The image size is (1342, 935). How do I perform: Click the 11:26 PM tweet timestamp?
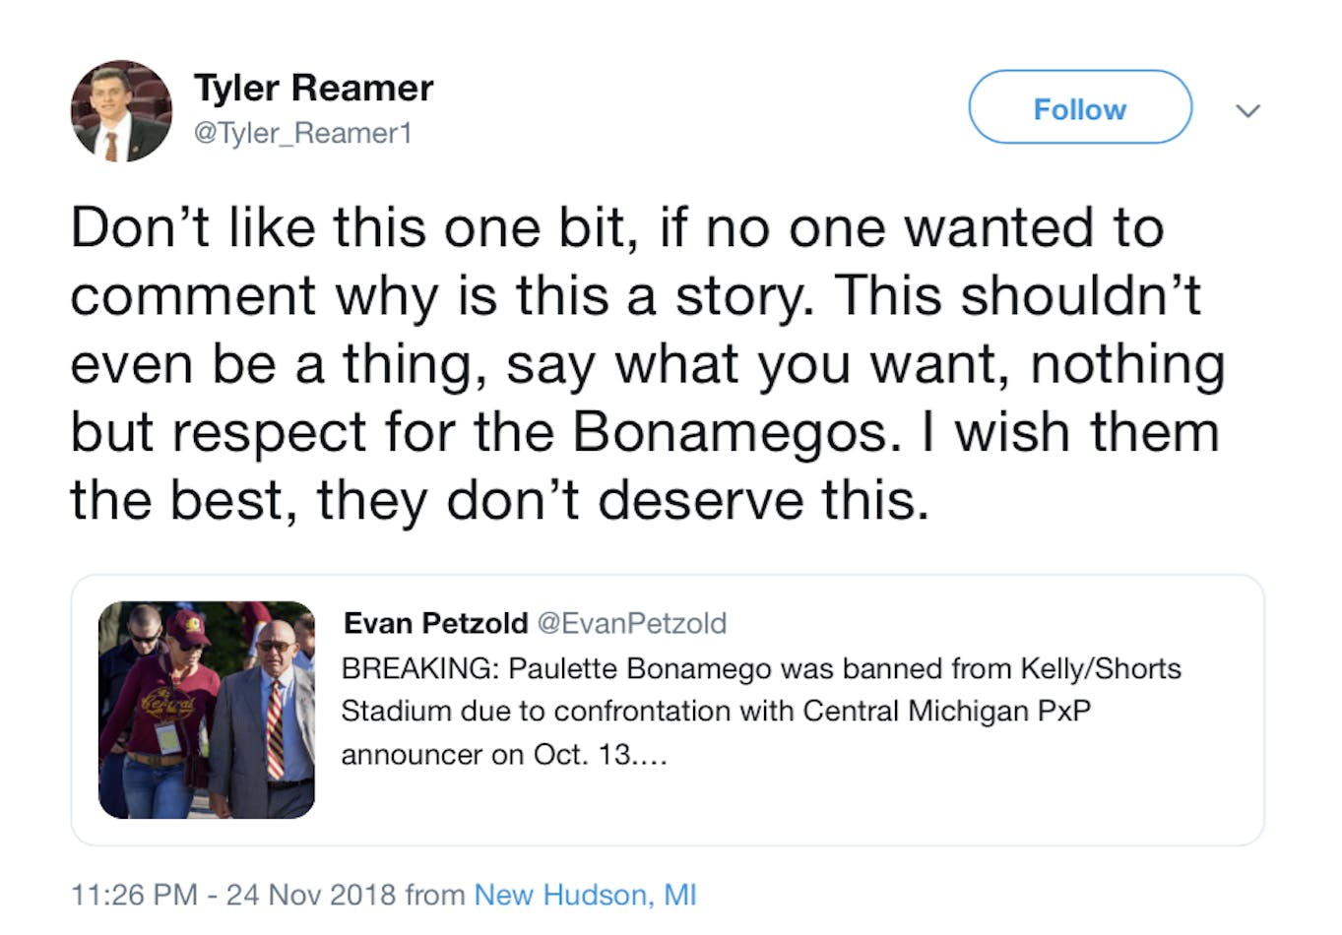(134, 895)
